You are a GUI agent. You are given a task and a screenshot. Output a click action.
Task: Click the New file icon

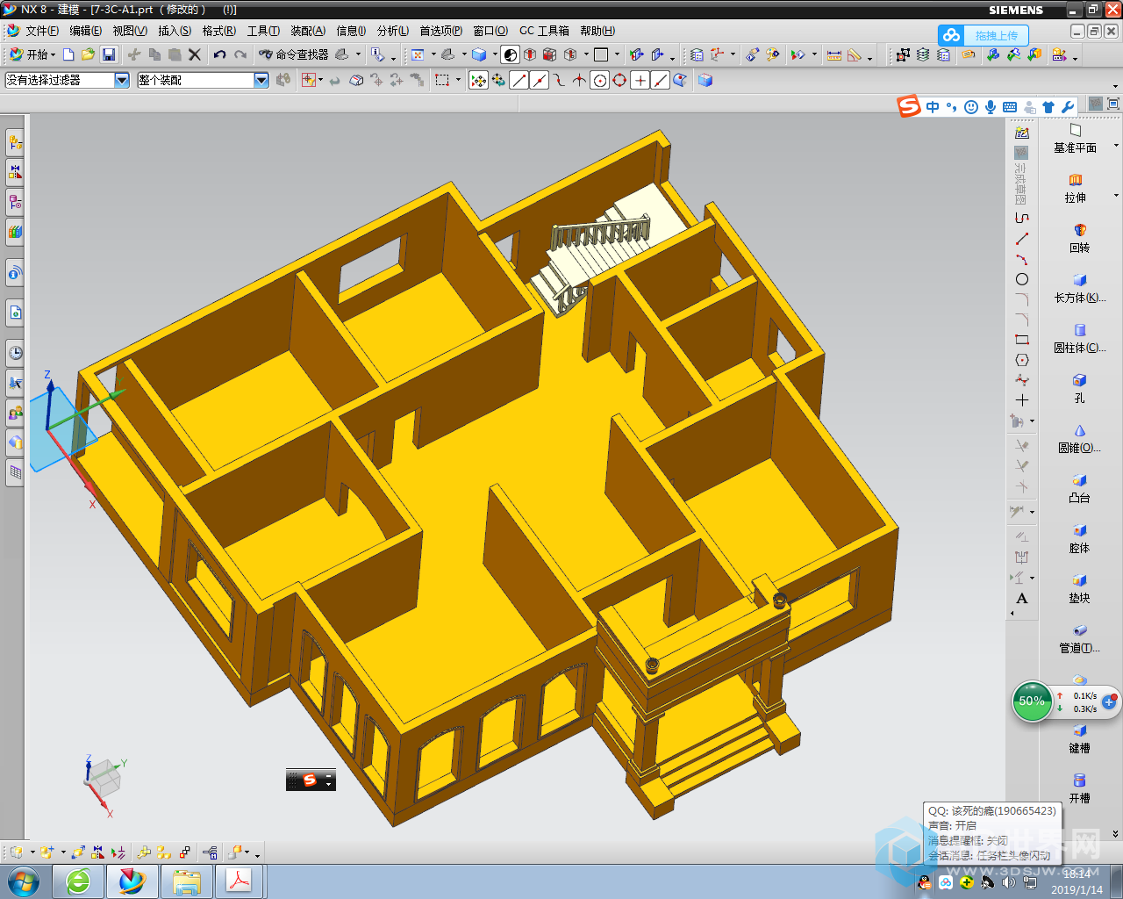point(68,54)
